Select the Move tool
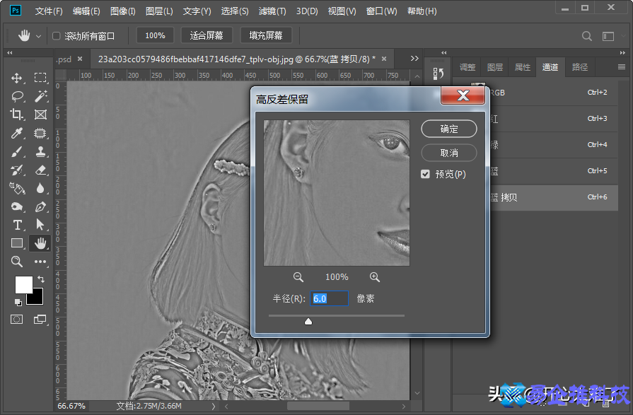The image size is (633, 415). [16, 77]
